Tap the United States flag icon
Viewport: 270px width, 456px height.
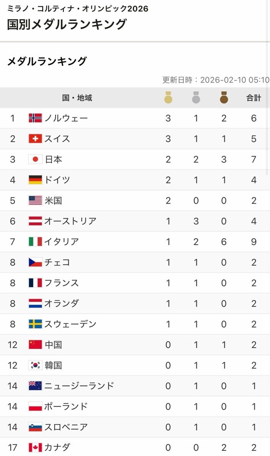(35, 200)
